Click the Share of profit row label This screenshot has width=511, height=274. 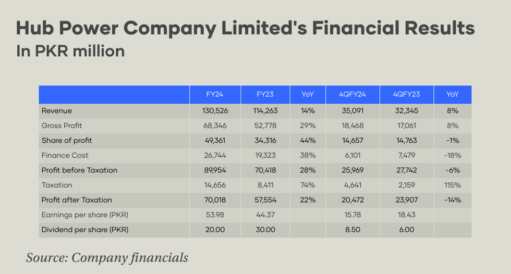click(66, 141)
